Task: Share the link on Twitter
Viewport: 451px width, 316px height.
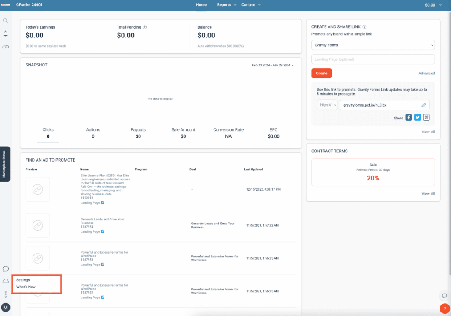Action: 418,118
